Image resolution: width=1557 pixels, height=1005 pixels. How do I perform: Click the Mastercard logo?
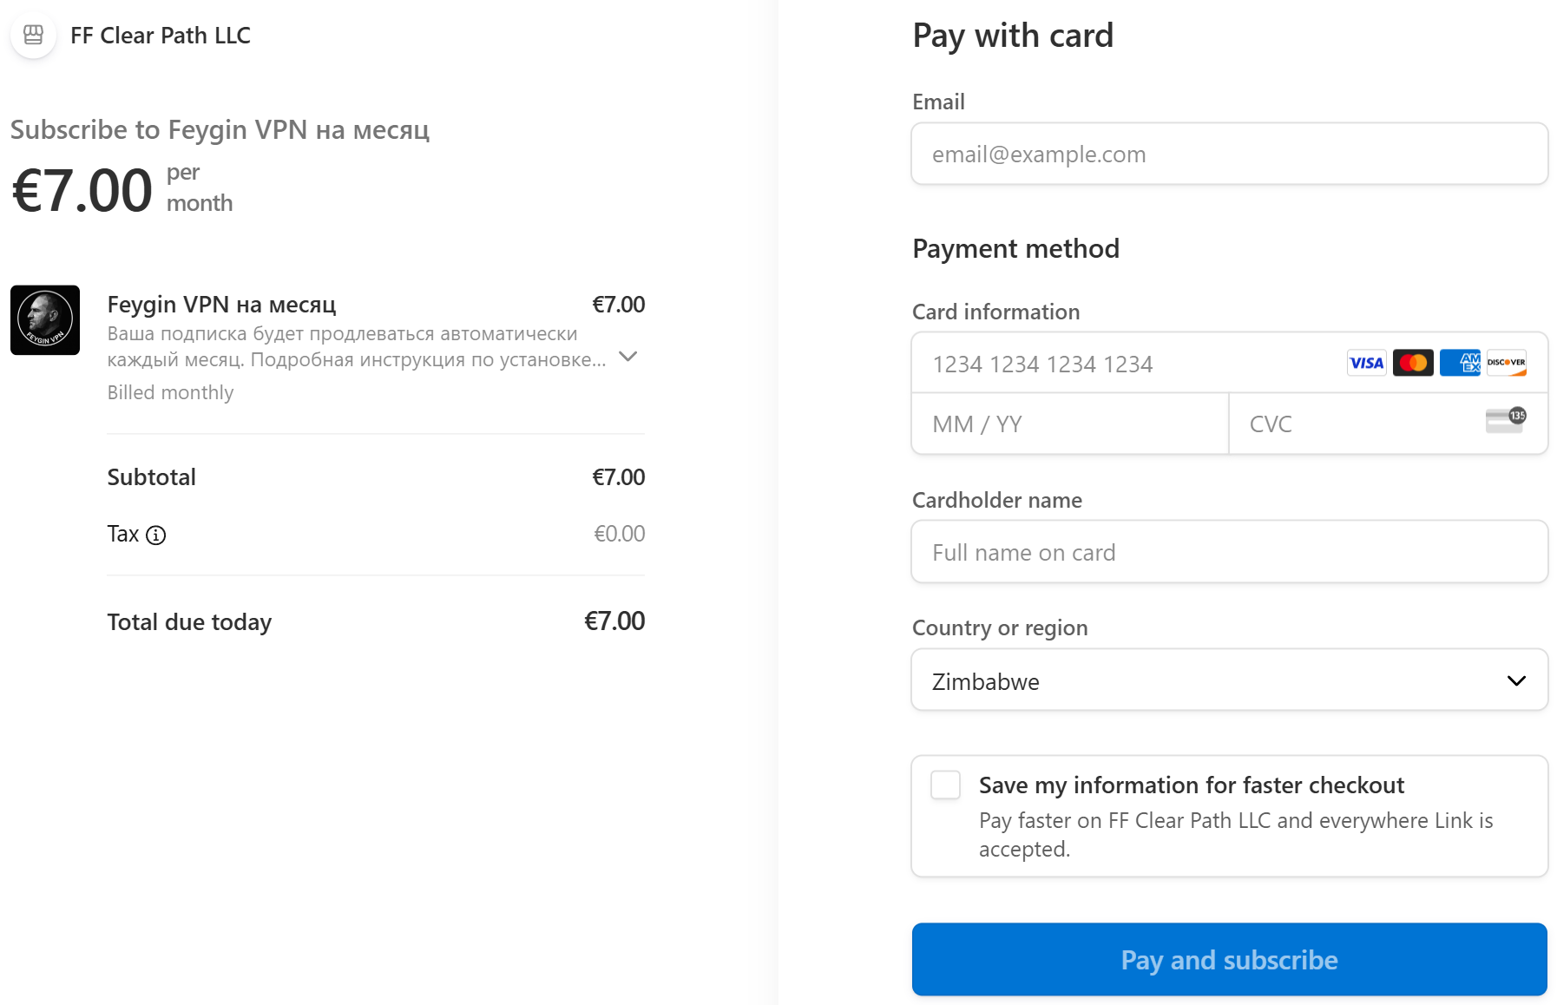[1413, 363]
